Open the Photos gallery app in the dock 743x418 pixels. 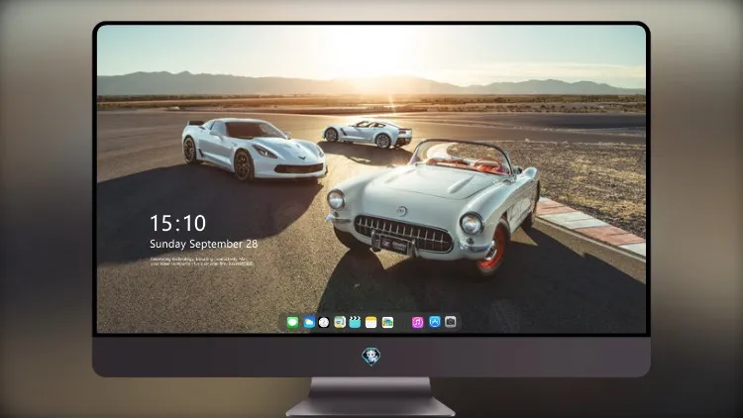point(387,322)
